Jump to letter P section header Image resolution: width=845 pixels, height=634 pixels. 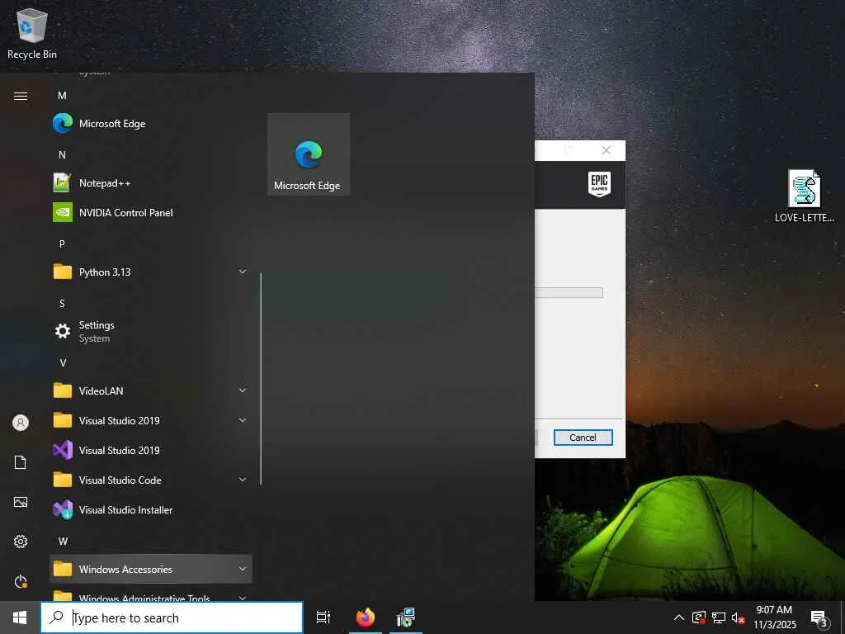coord(62,244)
